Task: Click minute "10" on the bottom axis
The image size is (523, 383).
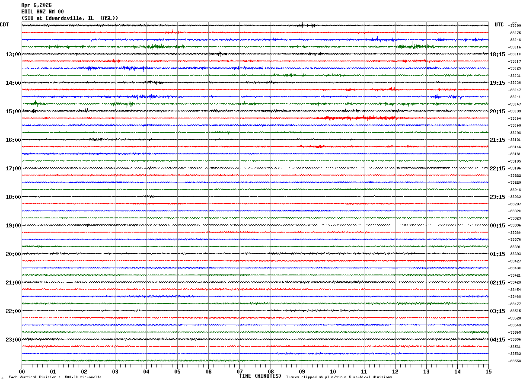Action: (333, 371)
